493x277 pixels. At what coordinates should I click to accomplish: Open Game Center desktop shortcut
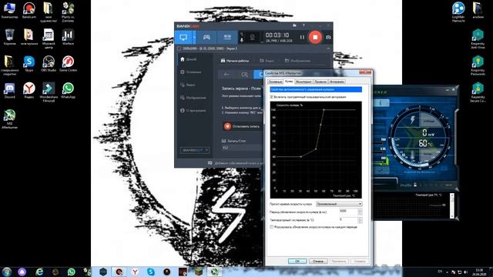(68, 63)
